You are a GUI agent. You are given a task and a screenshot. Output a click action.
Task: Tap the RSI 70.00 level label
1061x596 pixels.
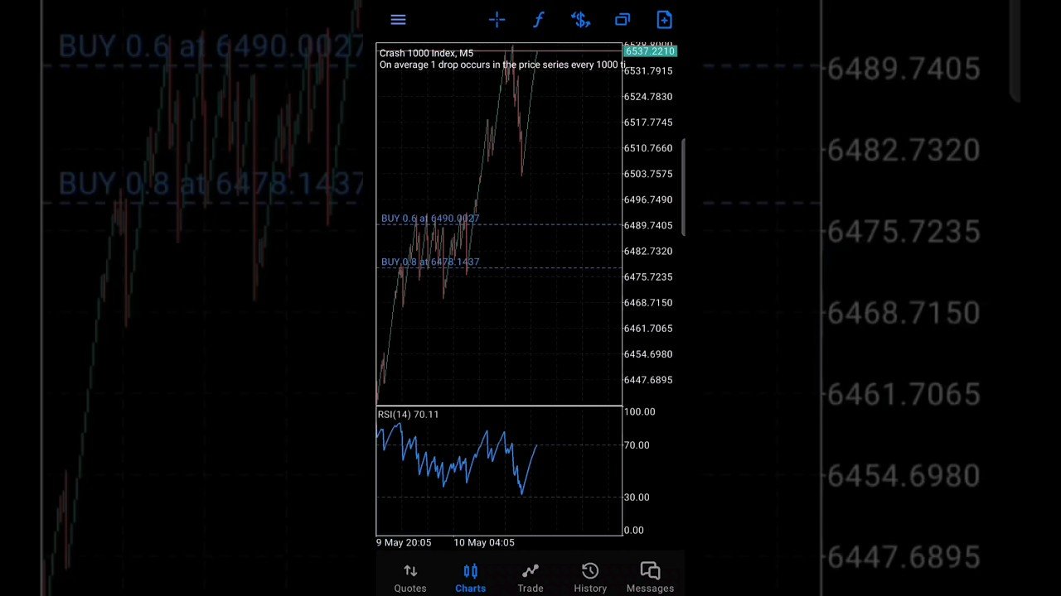pyautogui.click(x=637, y=445)
